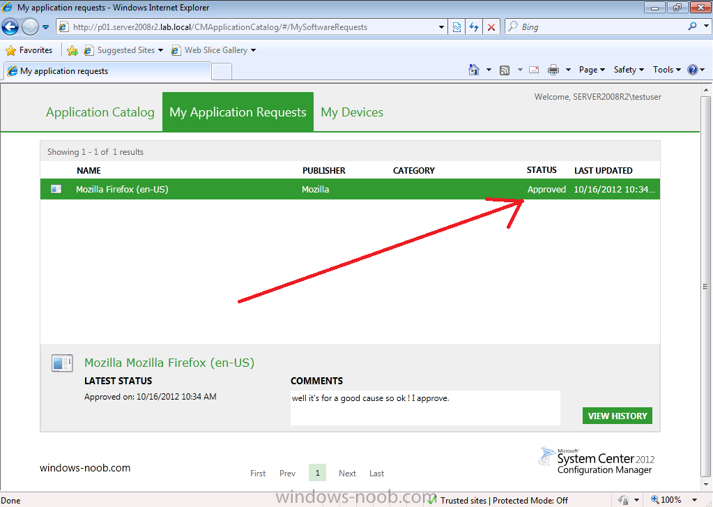This screenshot has height=507, width=713.
Task: Sort by the PUBLISHER column header
Action: click(x=324, y=171)
